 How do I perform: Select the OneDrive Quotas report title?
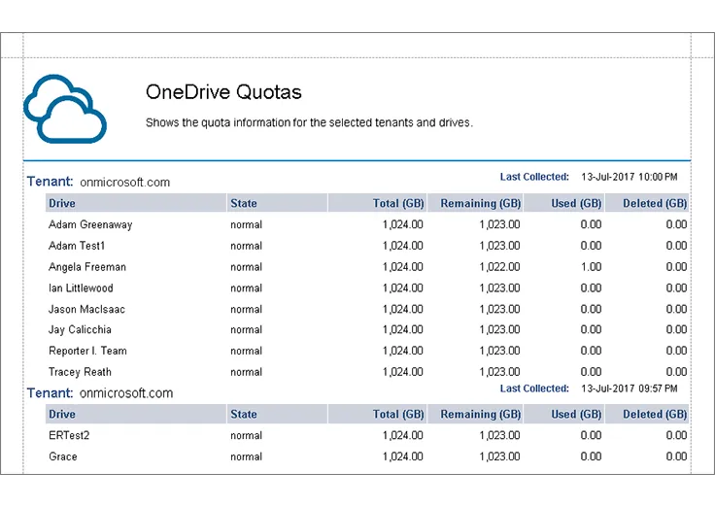click(x=223, y=92)
